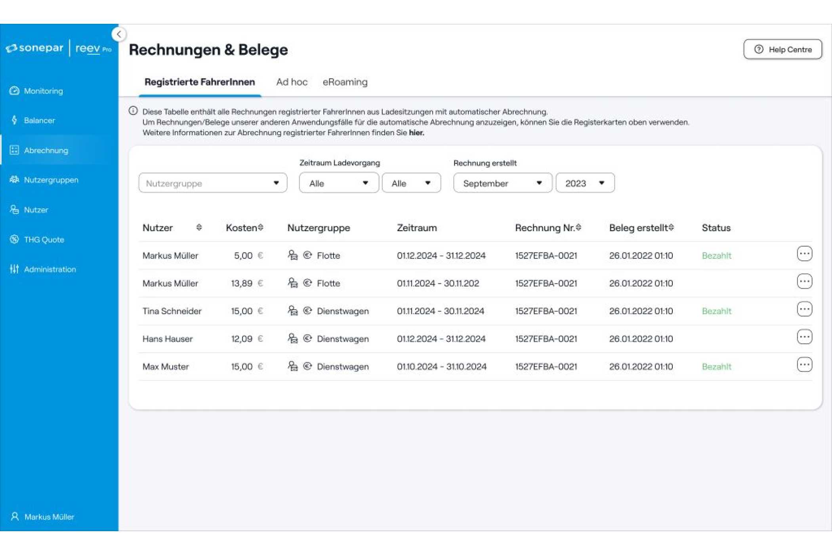The height and width of the screenshot is (555, 832).
Task: Open the first Zeitraum Ladevorgang Alle dropdown
Action: click(339, 183)
